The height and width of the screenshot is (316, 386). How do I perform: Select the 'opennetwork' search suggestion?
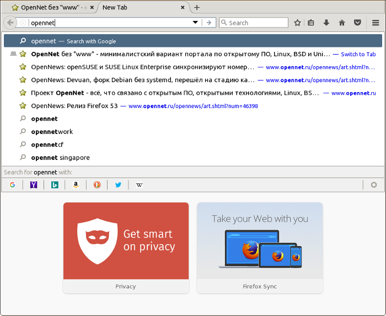coord(52,132)
